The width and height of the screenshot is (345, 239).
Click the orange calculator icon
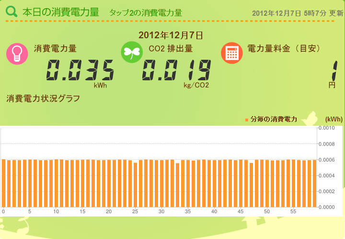coord(232,53)
